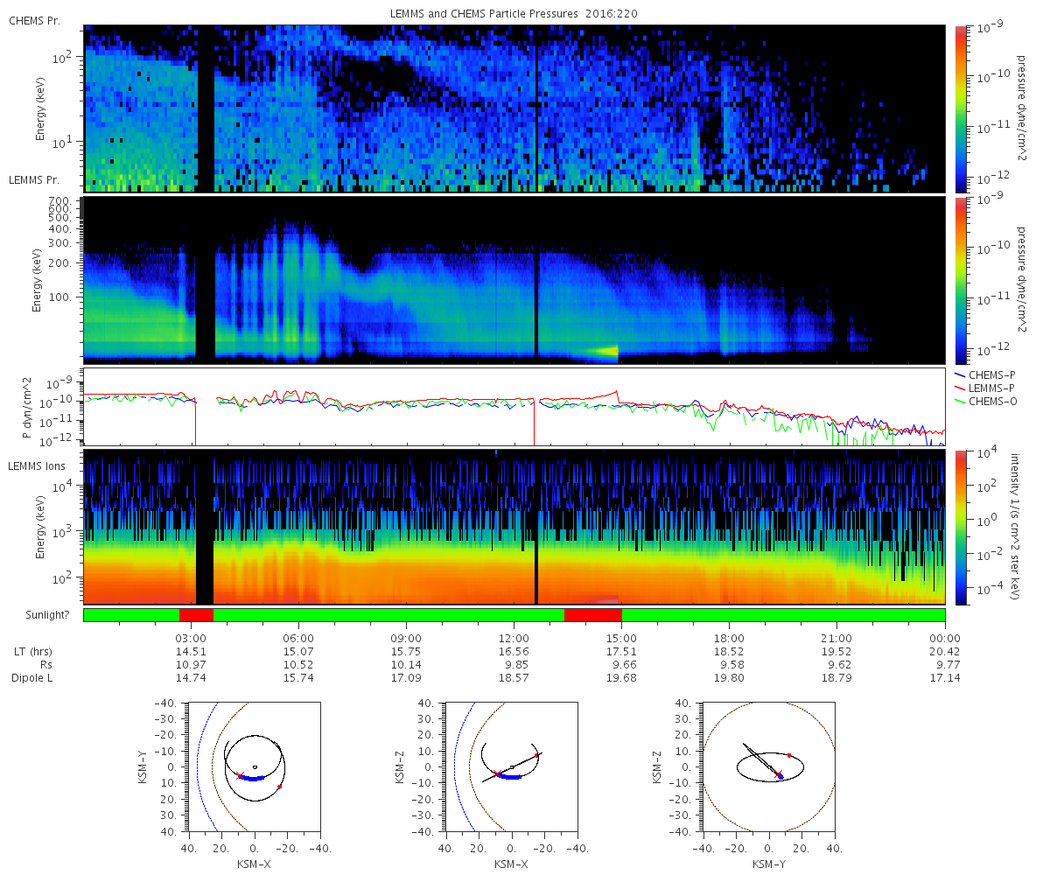Screen dimensions: 1050x875
Task: Click the plot title 'LEMMS and CHEMS Particle Pressures 2016:220'
Action: (x=515, y=14)
